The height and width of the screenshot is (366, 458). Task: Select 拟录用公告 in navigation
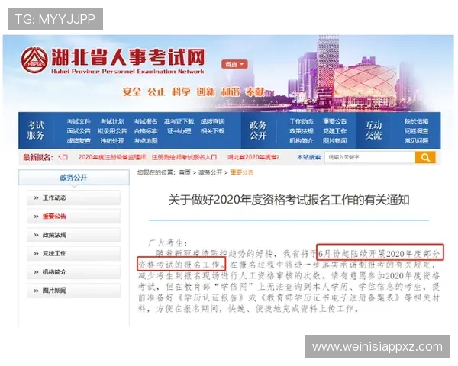[112, 131]
